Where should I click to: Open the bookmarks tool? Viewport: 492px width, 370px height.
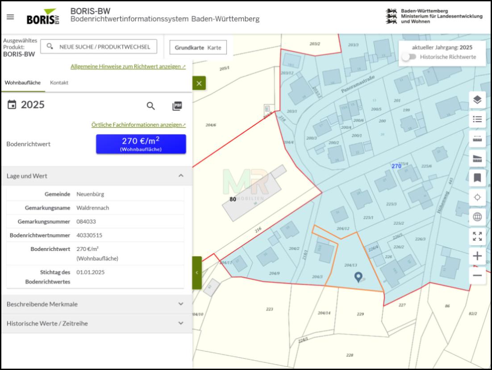click(x=477, y=178)
